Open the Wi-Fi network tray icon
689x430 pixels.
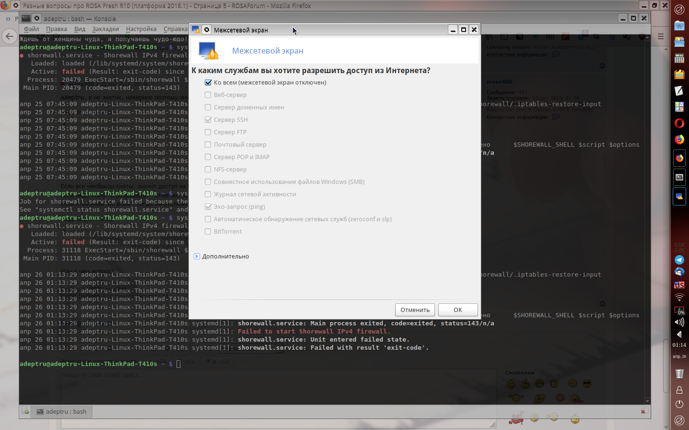click(679, 298)
